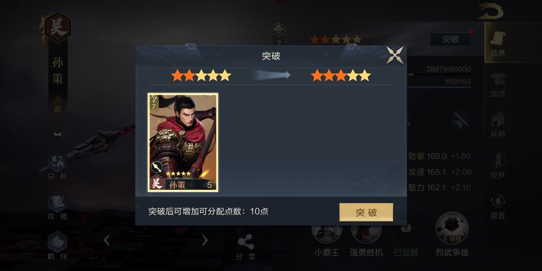
Task: Select the 强勇胜机 skill icon
Action: click(x=366, y=240)
